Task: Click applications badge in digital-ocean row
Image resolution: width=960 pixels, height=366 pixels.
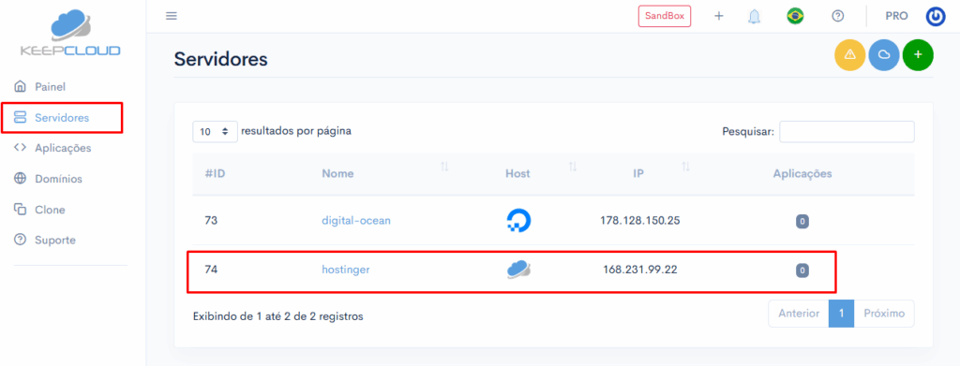Action: tap(802, 221)
